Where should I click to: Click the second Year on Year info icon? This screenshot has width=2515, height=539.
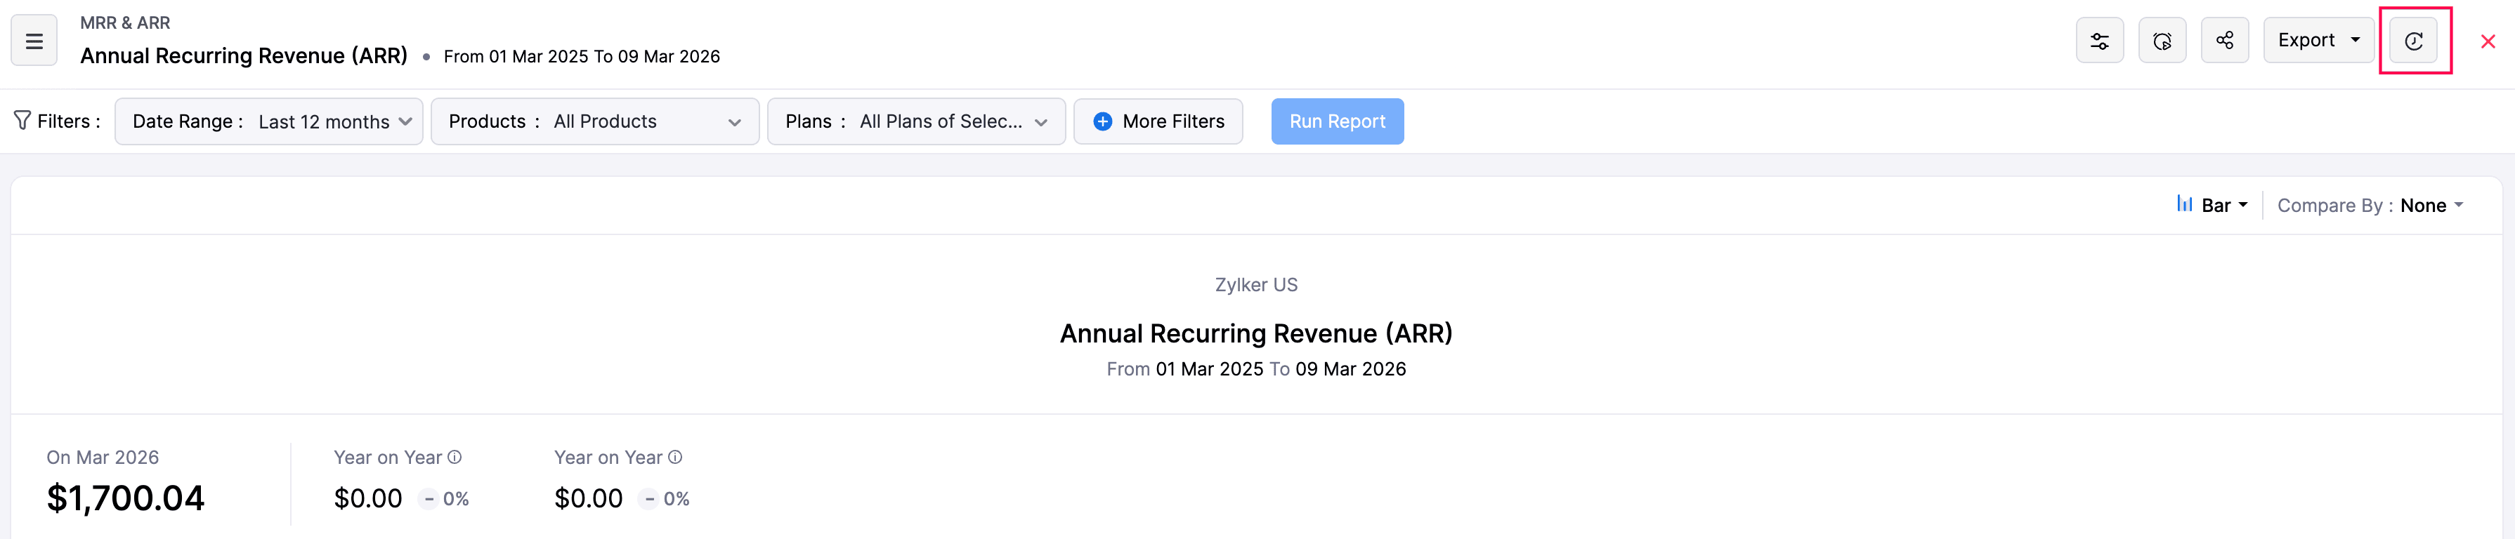tap(676, 457)
